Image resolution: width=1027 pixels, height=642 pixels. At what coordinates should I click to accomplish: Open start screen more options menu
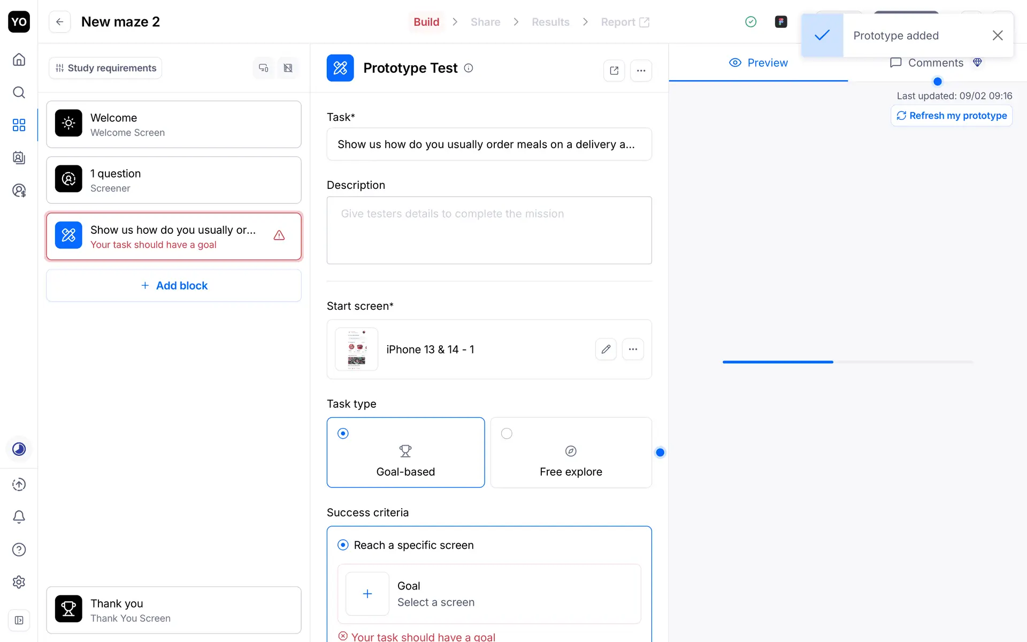click(x=633, y=349)
